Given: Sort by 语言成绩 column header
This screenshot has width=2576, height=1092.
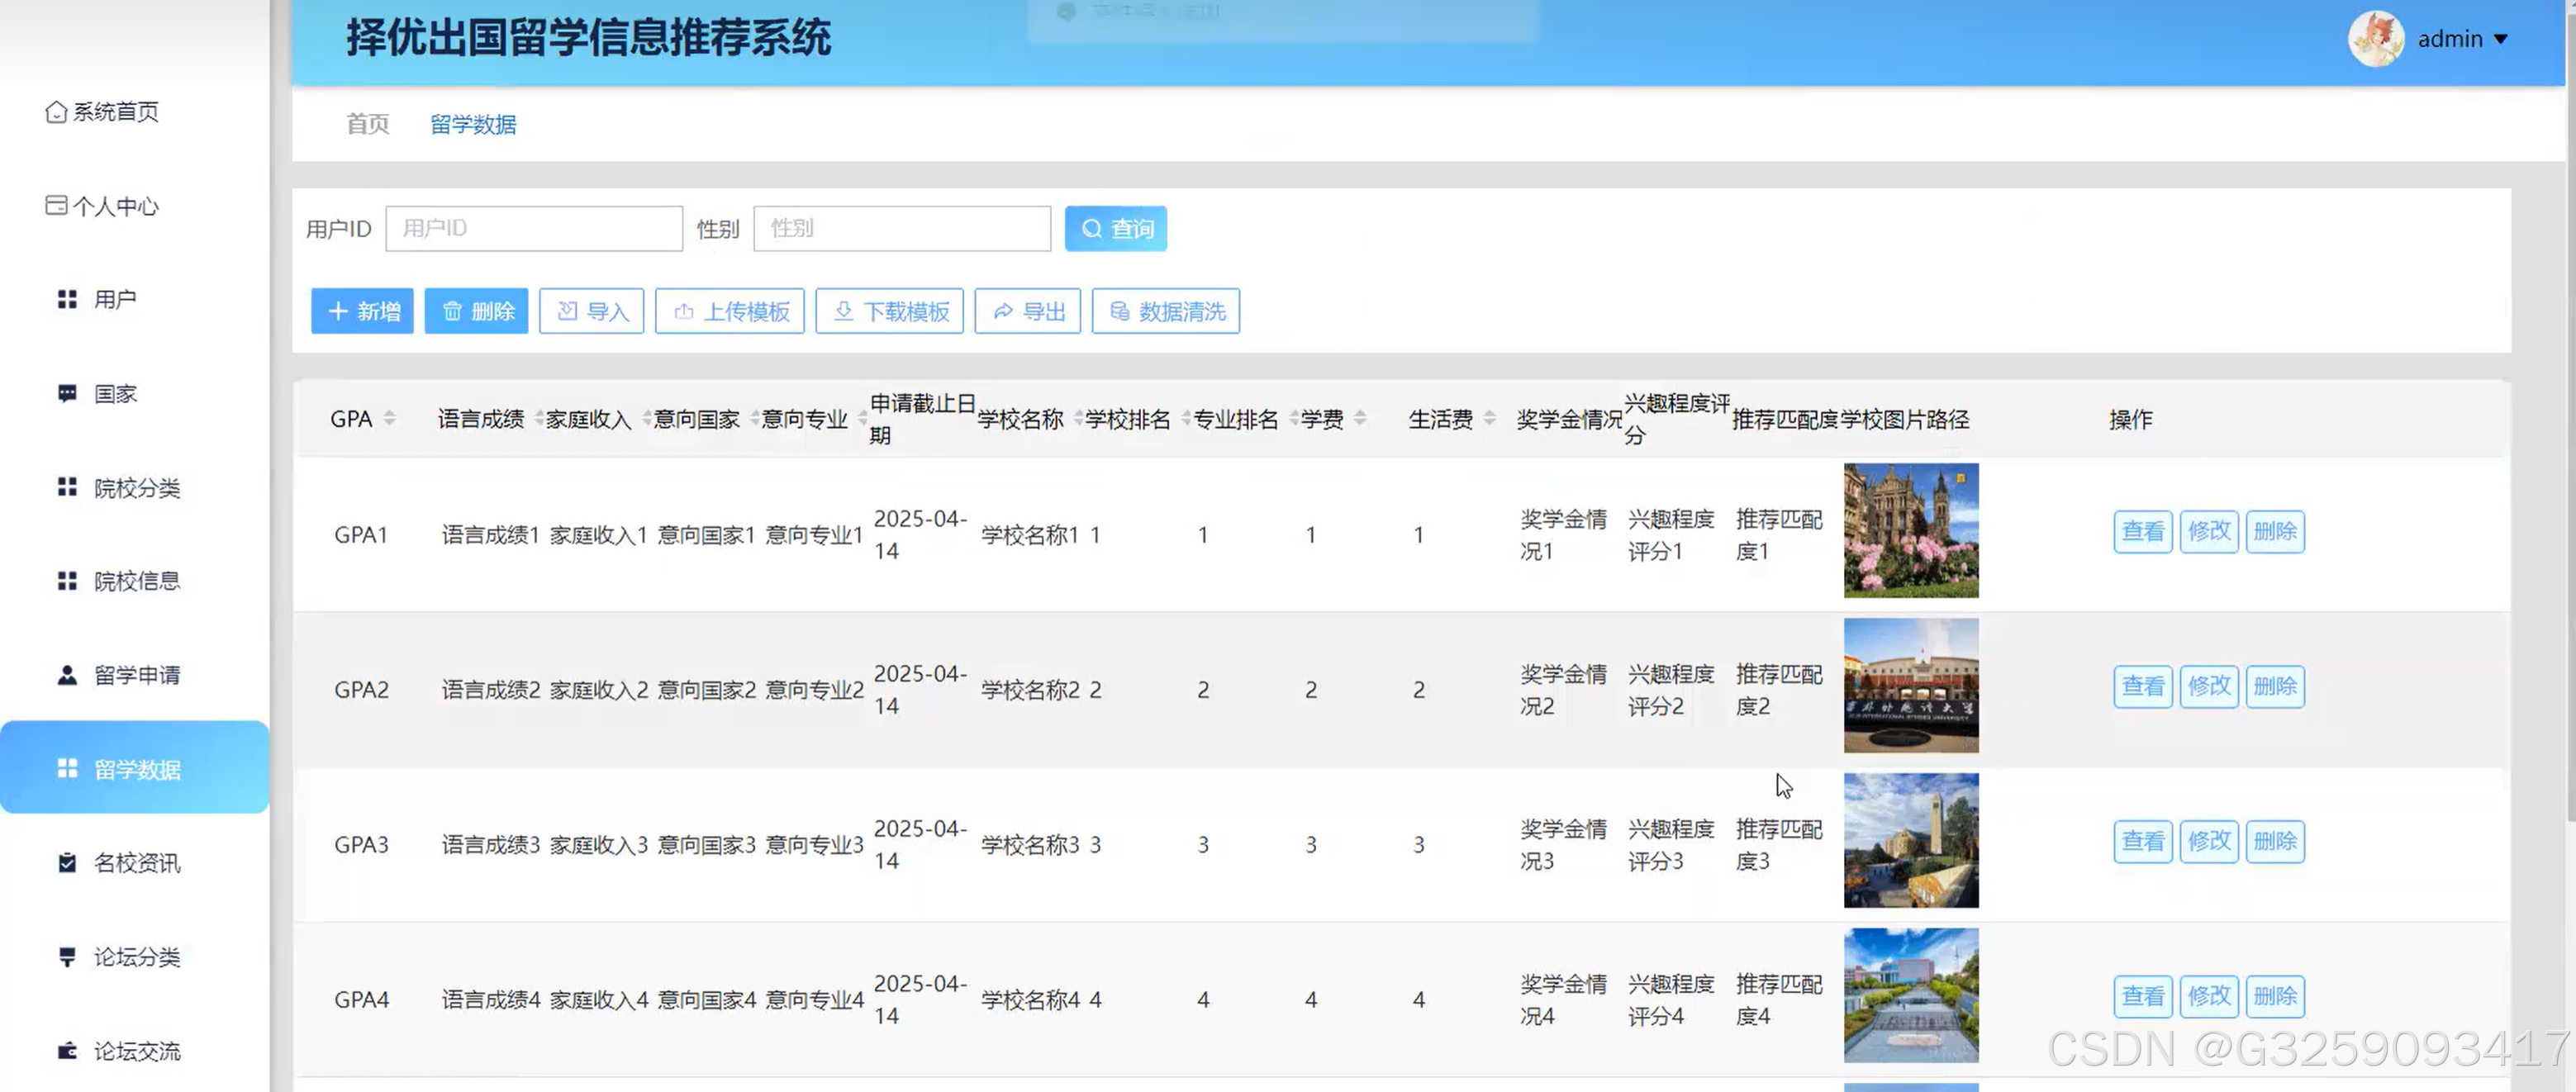Looking at the screenshot, I should [x=481, y=418].
